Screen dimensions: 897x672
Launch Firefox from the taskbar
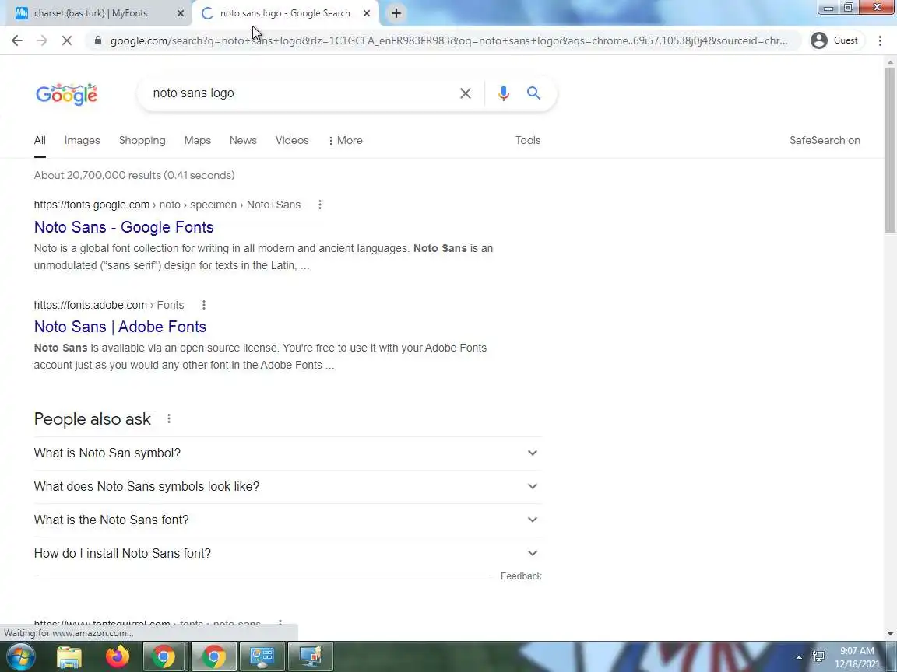[118, 656]
